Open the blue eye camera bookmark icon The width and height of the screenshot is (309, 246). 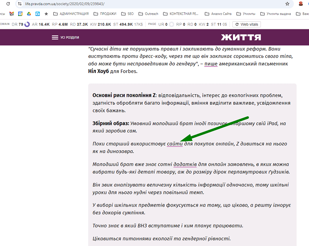(37, 14)
